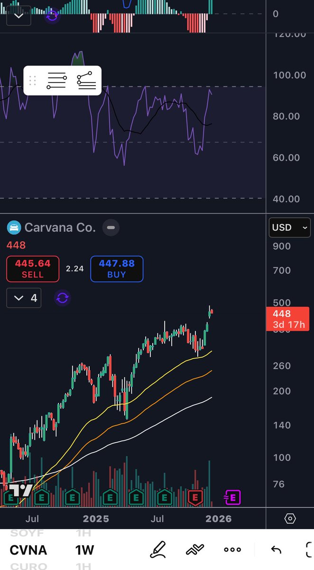Open Carvana Co. symbol title
314x570 pixels.
point(60,228)
